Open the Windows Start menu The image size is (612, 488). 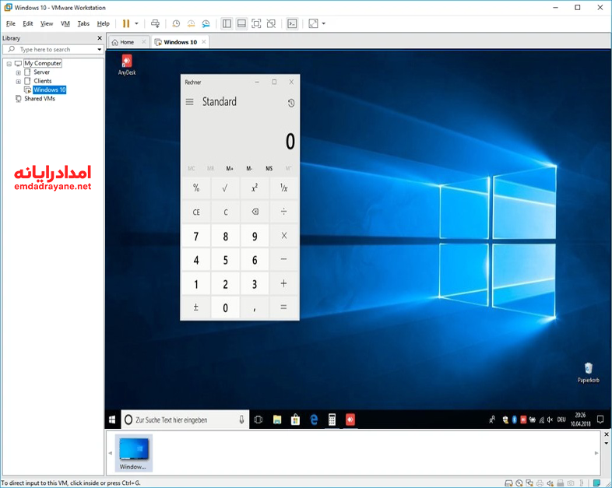pos(112,420)
